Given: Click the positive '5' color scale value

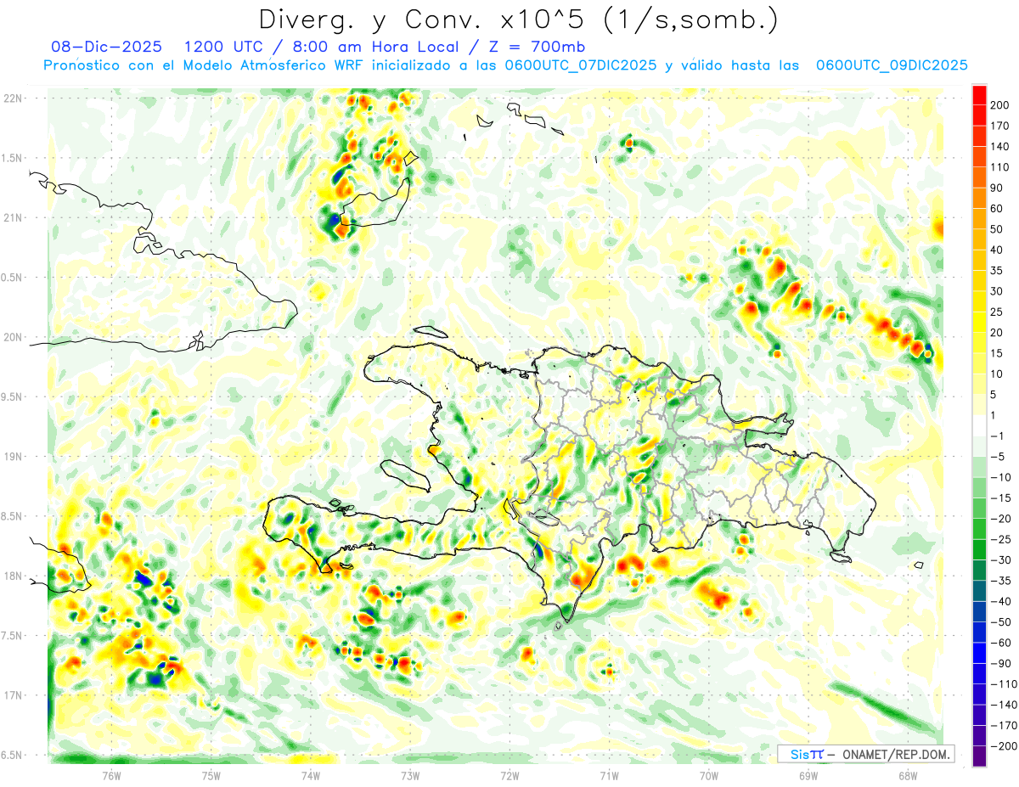Looking at the screenshot, I should (994, 395).
